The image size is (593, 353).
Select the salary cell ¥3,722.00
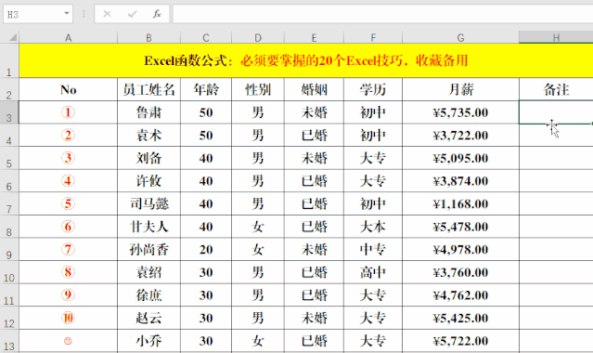(x=460, y=136)
